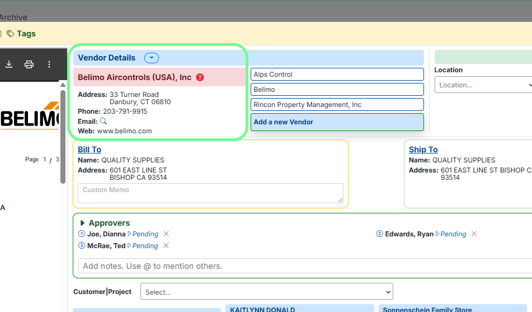
Task: Download the PDF document
Action: coord(9,64)
